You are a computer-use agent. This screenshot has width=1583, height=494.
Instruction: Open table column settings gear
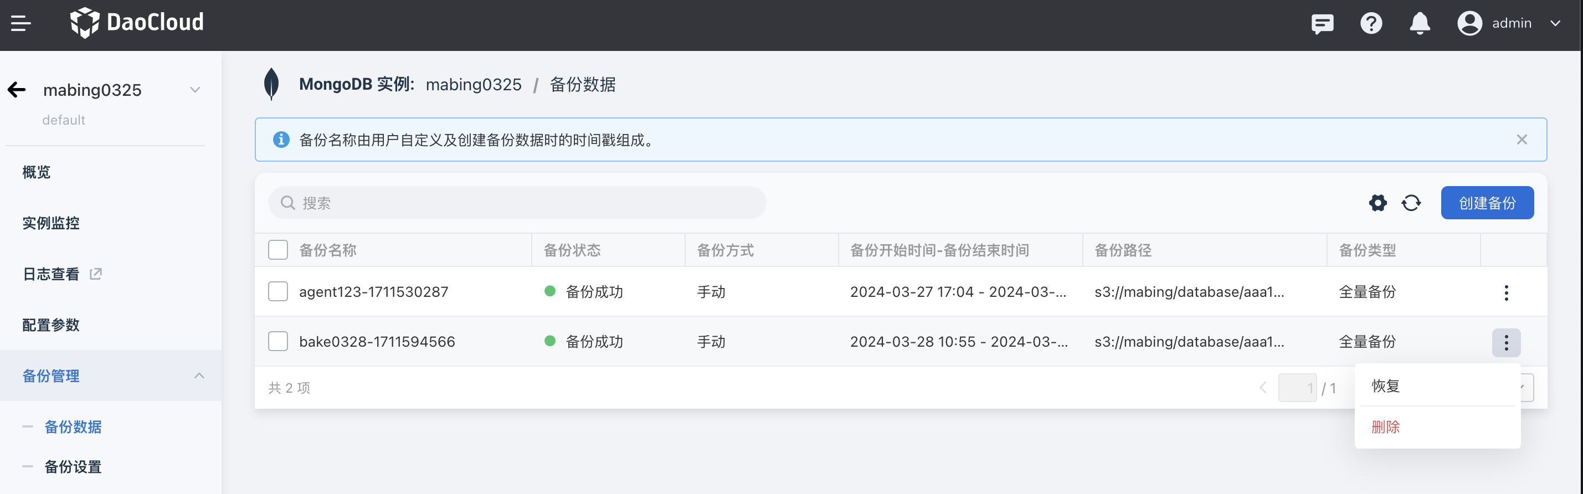[x=1378, y=203]
